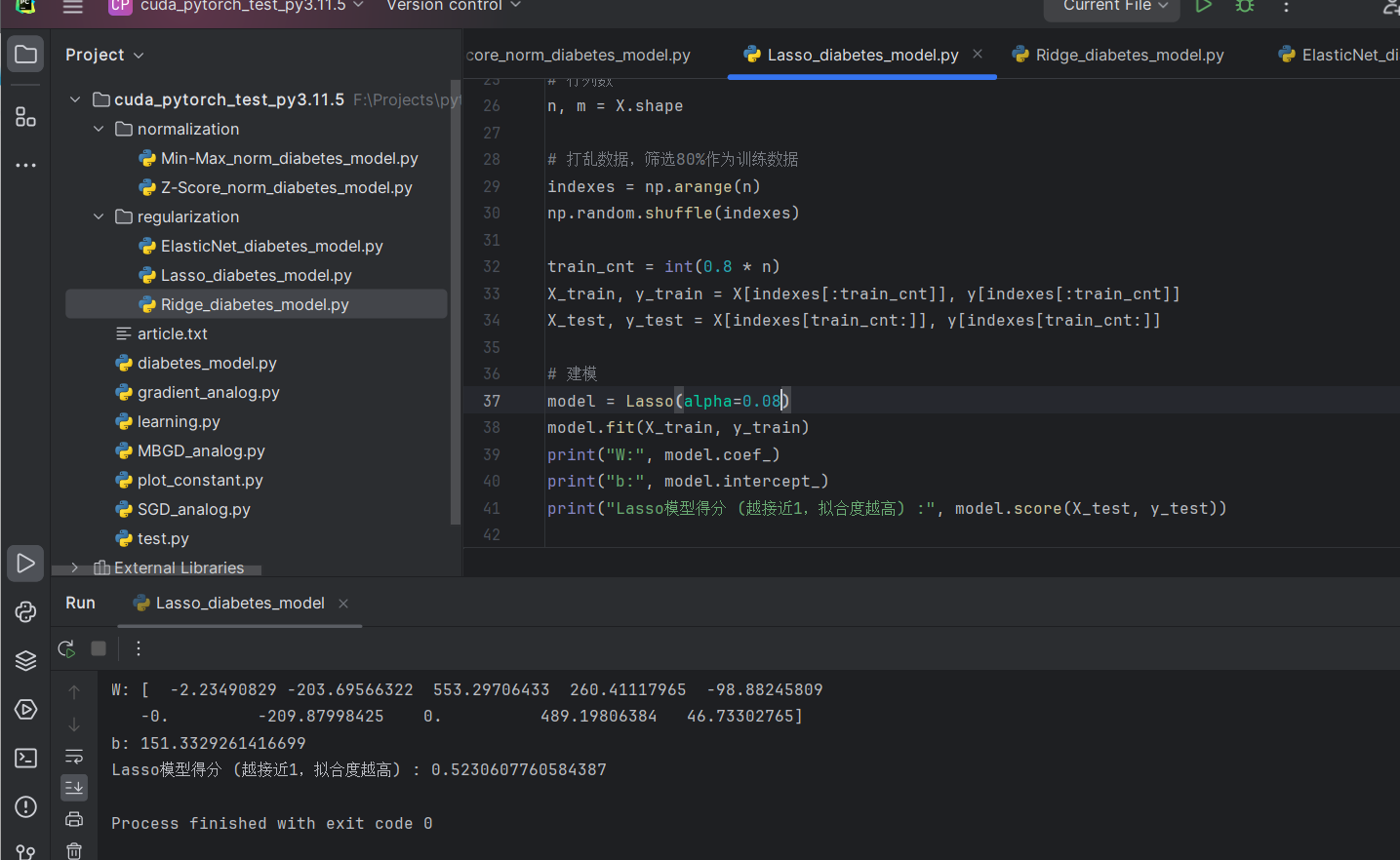Open the Python Console layers icon
This screenshot has height=860, width=1400.
[x=25, y=661]
